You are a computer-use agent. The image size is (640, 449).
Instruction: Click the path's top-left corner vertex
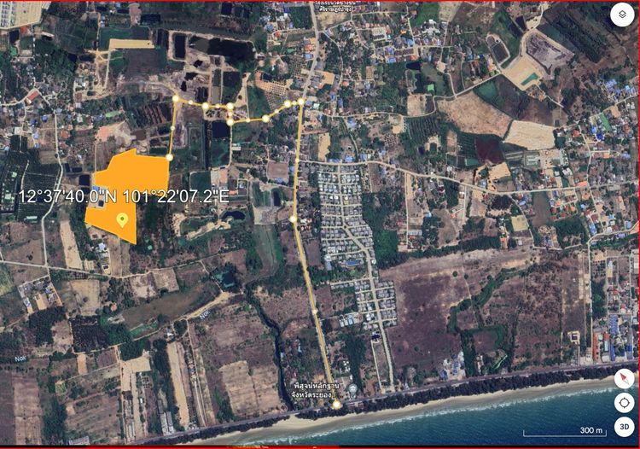pyautogui.click(x=176, y=99)
